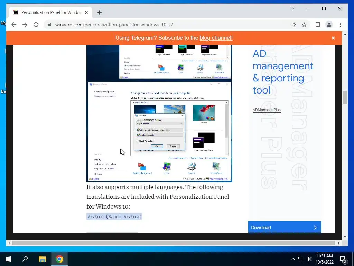Open the Windows Start menu
354x266 pixels.
(8, 259)
